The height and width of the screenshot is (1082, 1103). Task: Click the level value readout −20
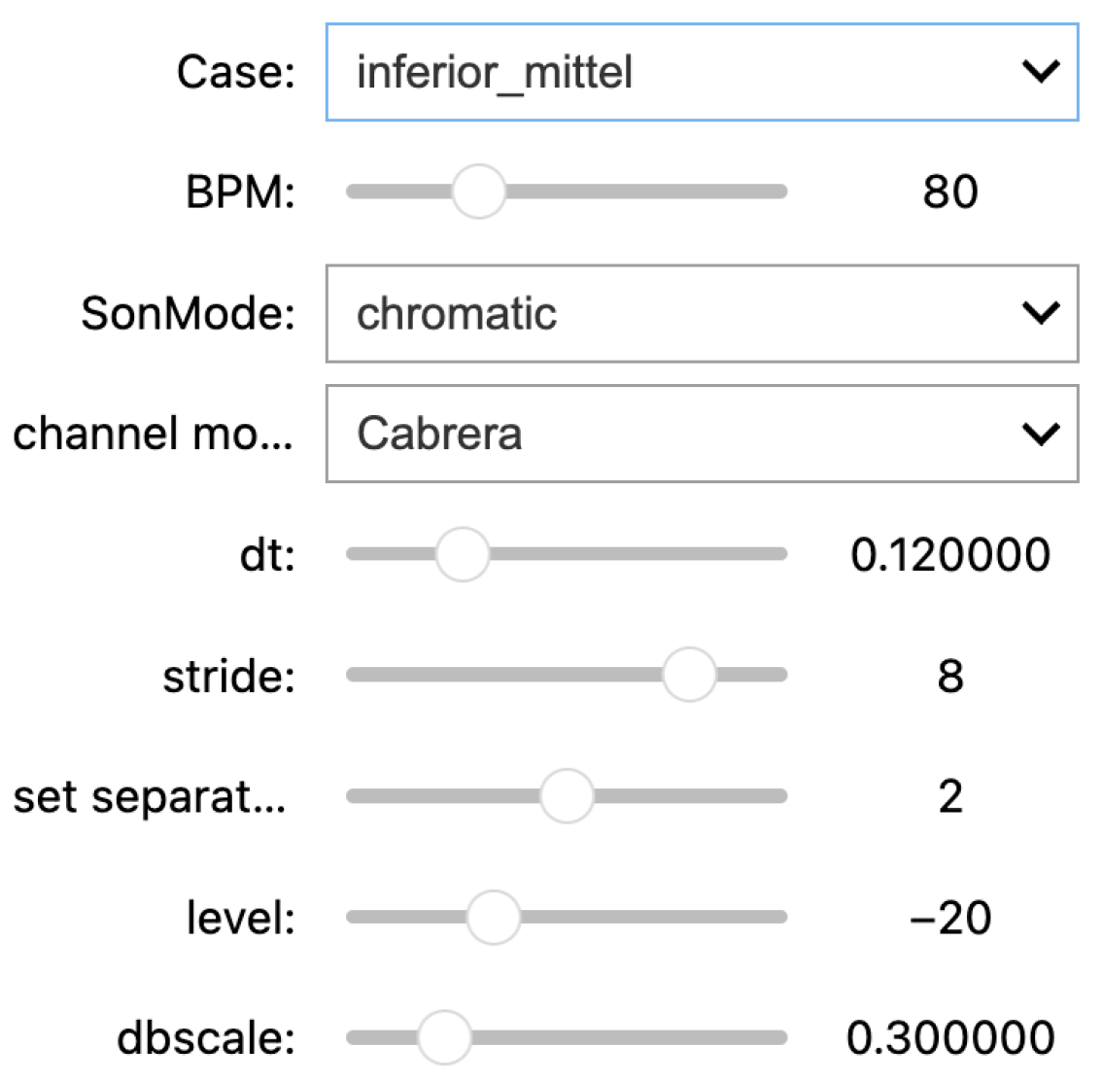click(x=950, y=918)
